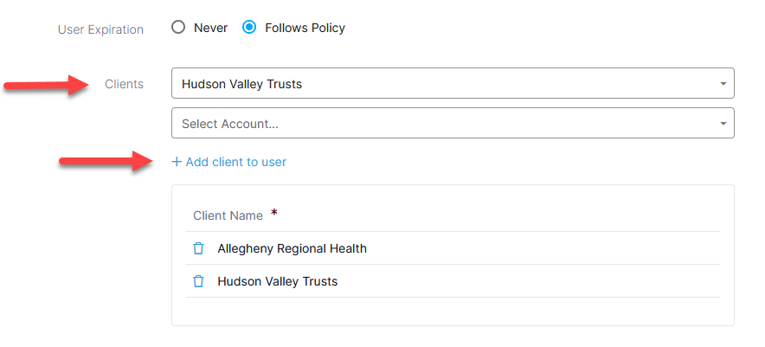
Task: Select the Allegheny Regional Health row
Action: (453, 248)
